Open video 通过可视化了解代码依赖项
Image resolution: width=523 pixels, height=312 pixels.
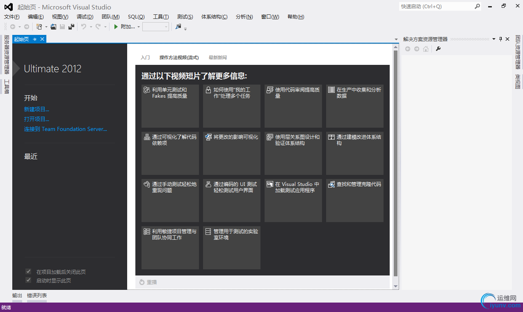pos(170,153)
